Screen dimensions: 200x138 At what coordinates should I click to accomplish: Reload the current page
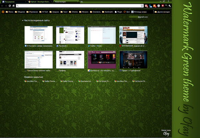(10, 6)
